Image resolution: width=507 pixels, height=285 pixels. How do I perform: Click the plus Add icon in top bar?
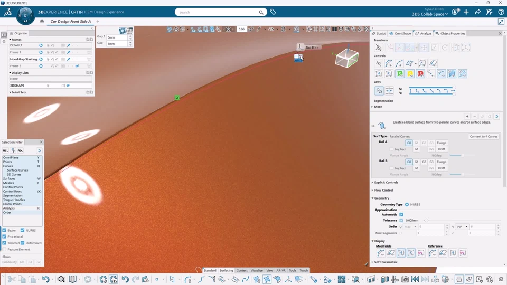pos(466,12)
